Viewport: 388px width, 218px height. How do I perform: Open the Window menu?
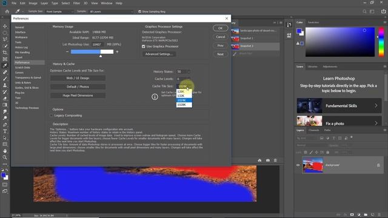point(107,3)
